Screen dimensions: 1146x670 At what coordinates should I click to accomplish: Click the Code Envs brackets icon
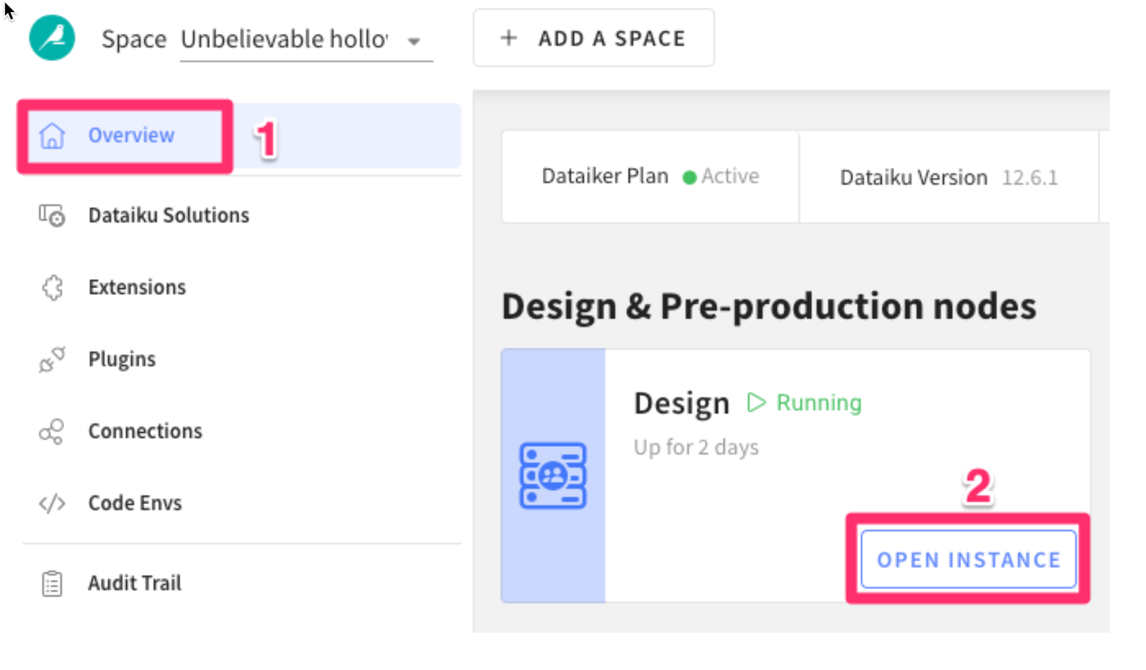pos(52,503)
